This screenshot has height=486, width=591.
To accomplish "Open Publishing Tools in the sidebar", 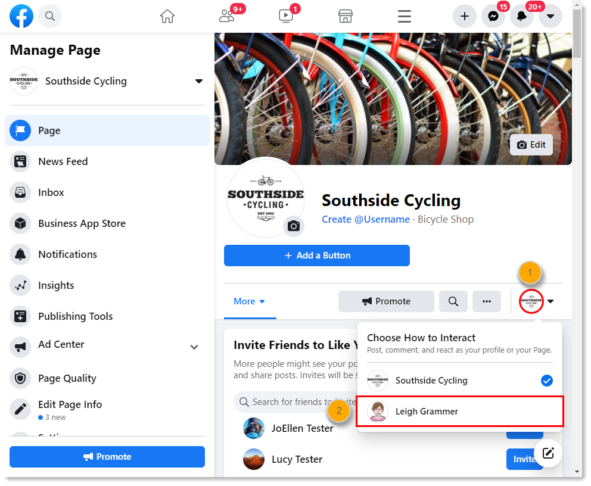I will (x=107, y=316).
